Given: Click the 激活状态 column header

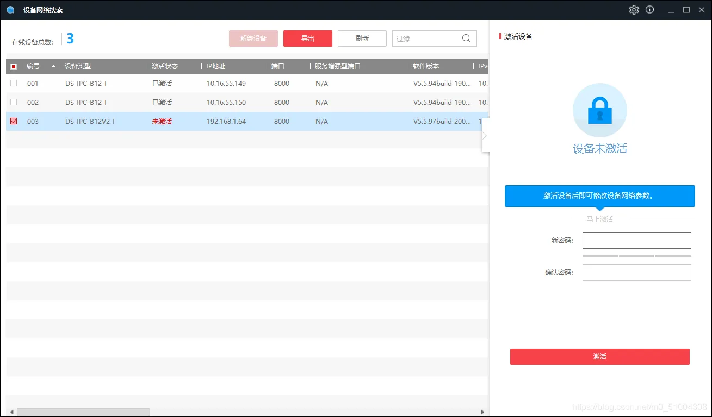Looking at the screenshot, I should click(x=174, y=66).
